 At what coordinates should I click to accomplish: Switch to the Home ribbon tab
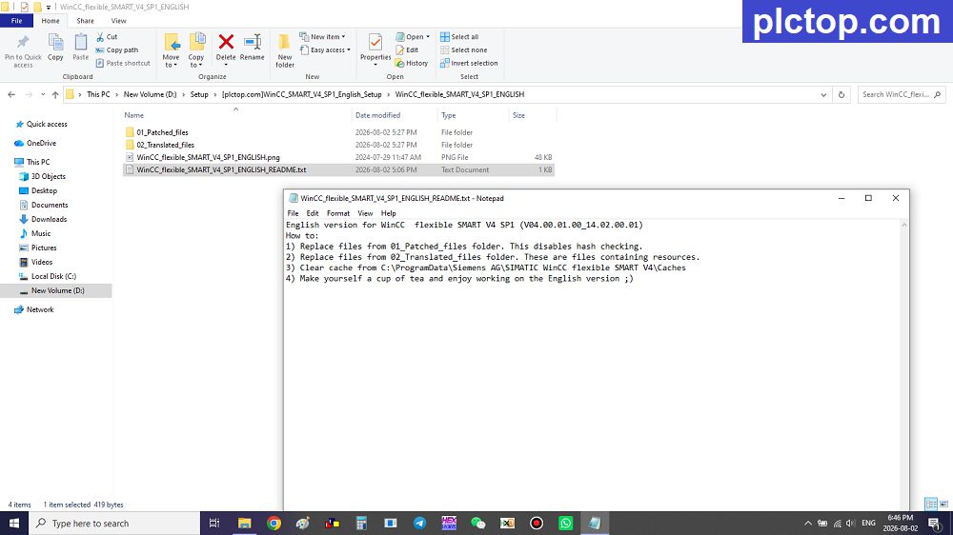51,21
